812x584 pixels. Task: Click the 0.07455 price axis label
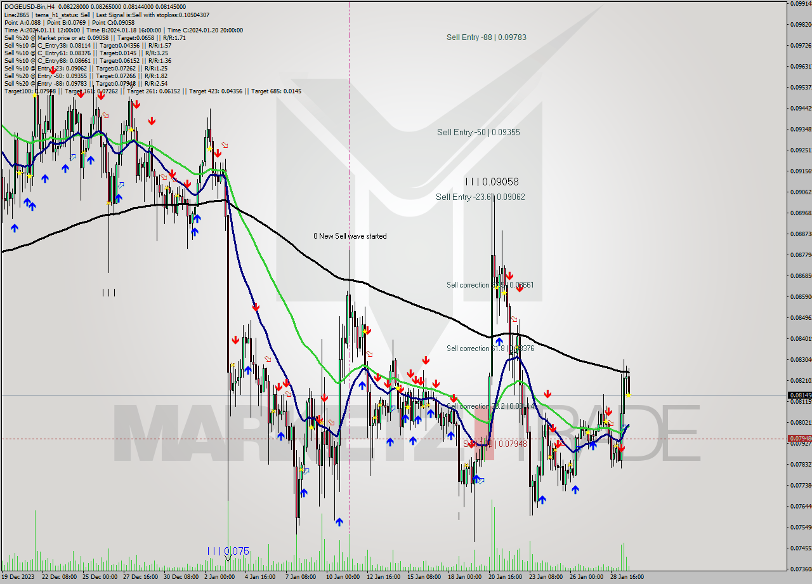tap(801, 548)
